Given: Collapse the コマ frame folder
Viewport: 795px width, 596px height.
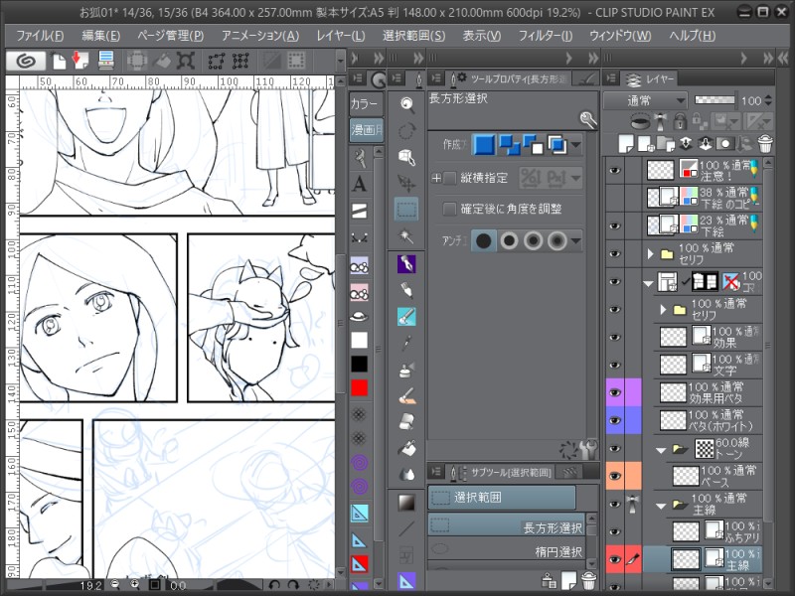Looking at the screenshot, I should pyautogui.click(x=648, y=284).
